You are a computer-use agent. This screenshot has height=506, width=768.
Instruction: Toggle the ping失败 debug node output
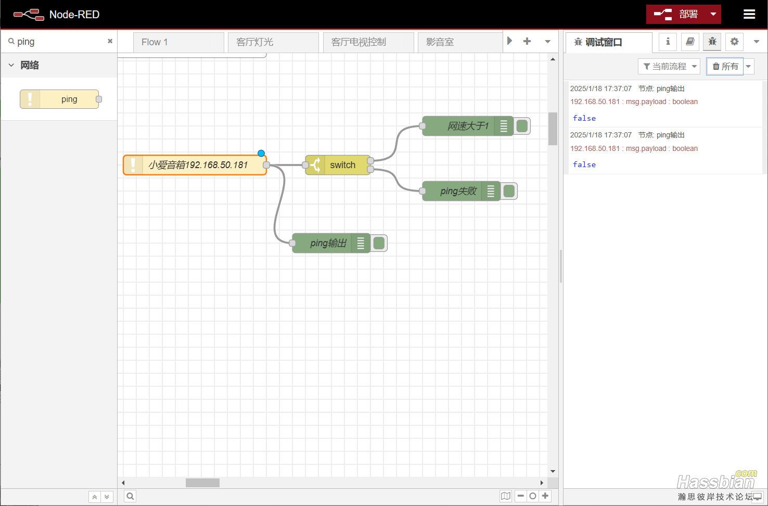coord(509,191)
